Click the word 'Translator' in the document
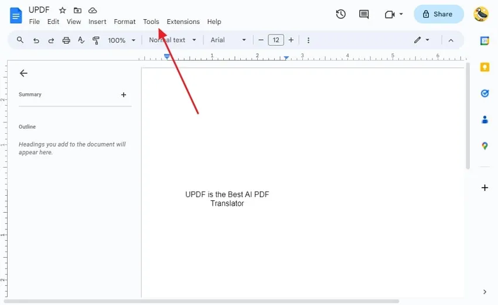The image size is (498, 305). click(227, 203)
